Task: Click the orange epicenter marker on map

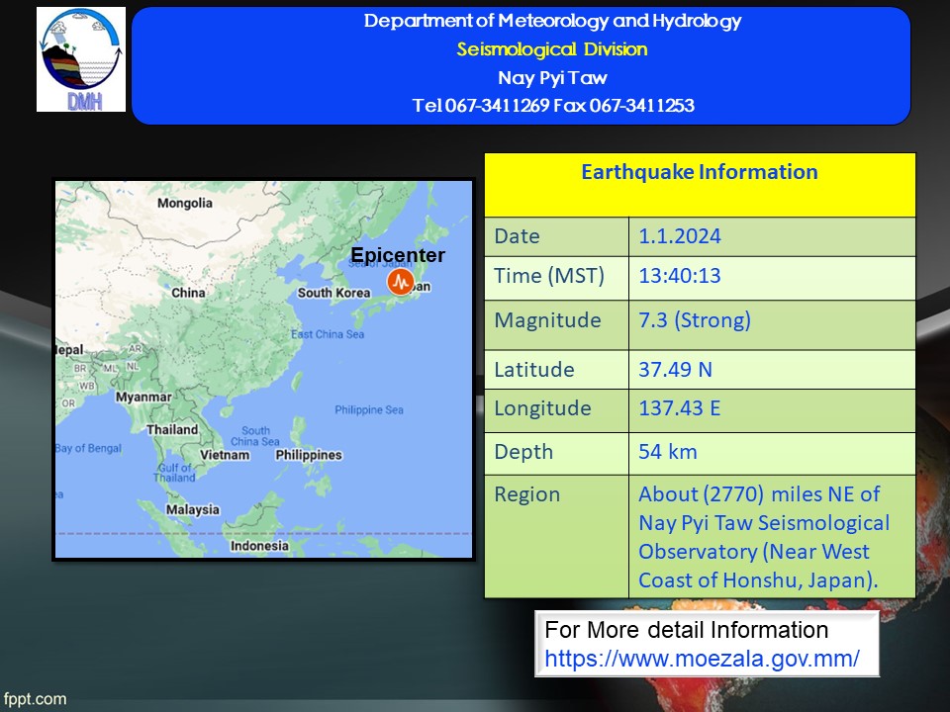Action: click(x=400, y=284)
